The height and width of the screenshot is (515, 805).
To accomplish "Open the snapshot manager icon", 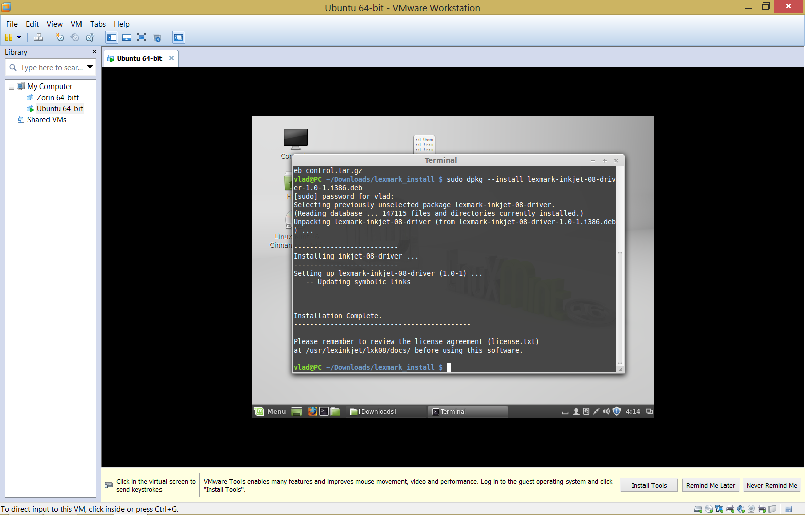I will [x=90, y=37].
